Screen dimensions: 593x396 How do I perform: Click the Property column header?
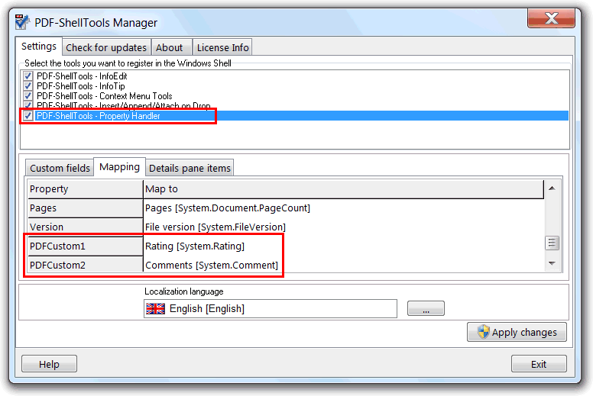point(86,189)
